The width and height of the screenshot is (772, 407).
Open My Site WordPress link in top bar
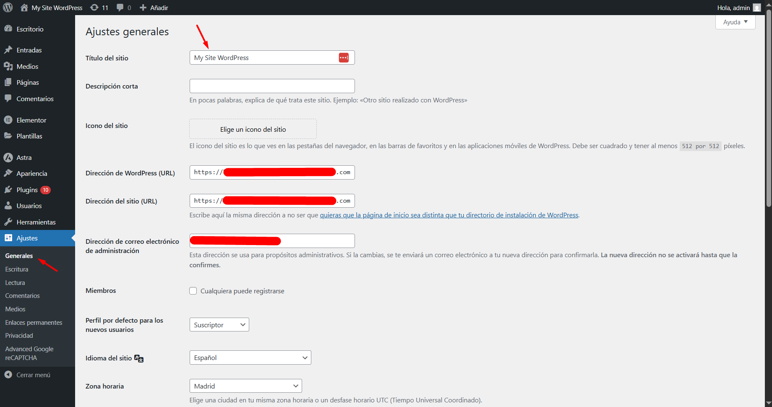(x=57, y=8)
